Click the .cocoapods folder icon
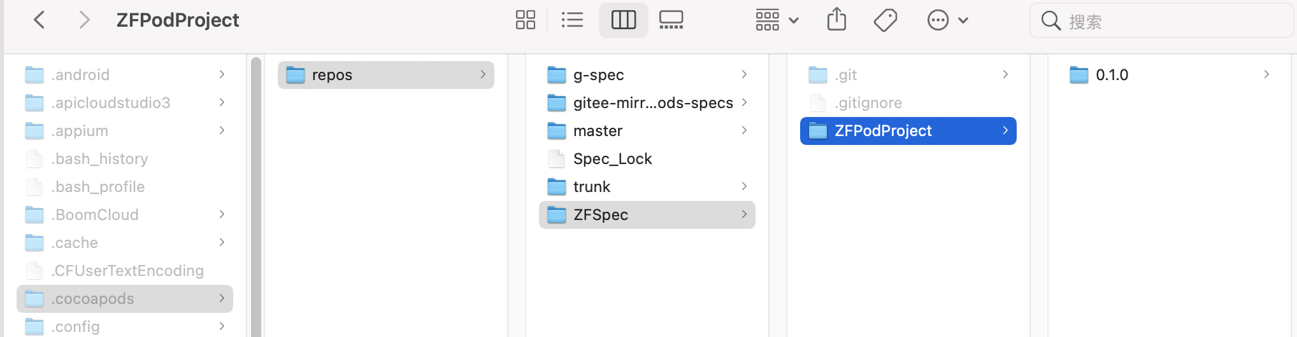 point(34,299)
